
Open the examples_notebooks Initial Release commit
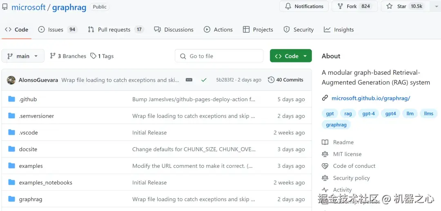(x=149, y=182)
